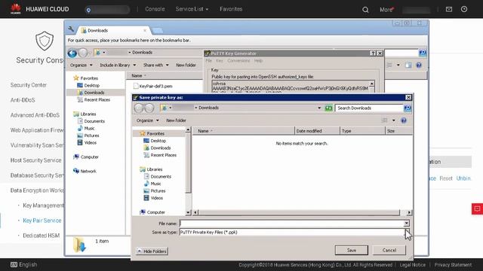Viewport: 483px width, 271px height.
Task: Click the help icon in save dialog
Action: click(404, 120)
